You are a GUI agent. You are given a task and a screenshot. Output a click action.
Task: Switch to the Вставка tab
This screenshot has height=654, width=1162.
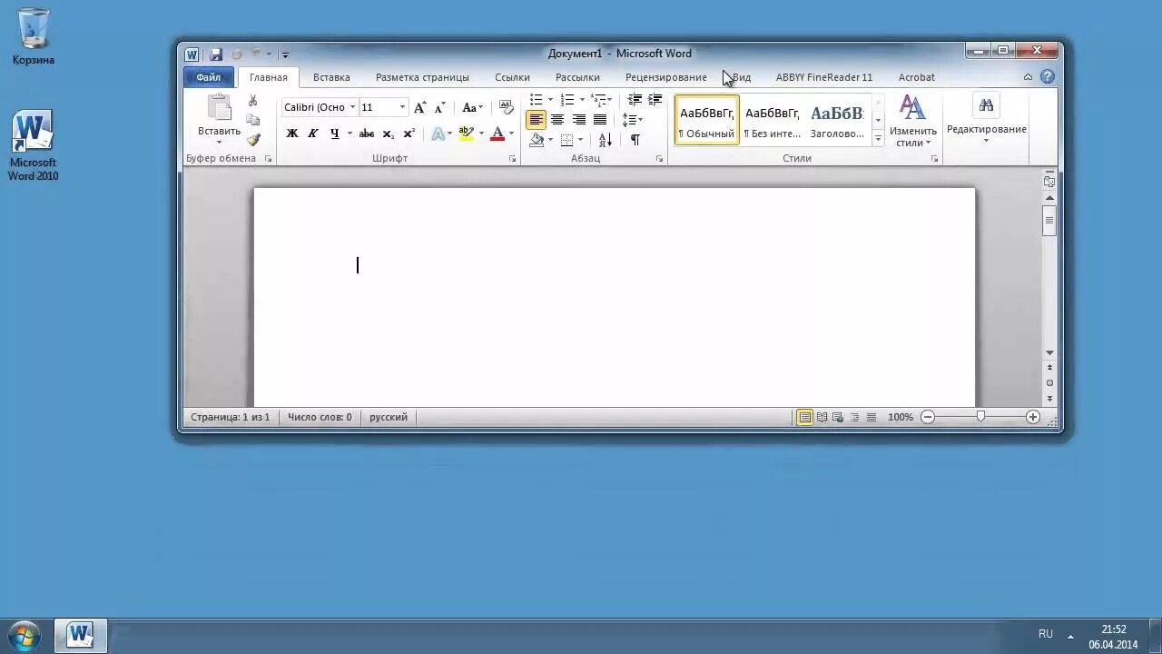coord(331,77)
